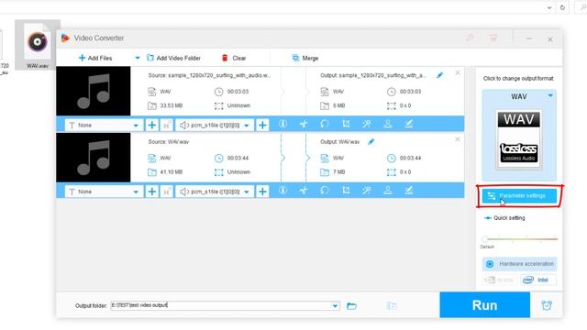The height and width of the screenshot is (330, 587).
Task: Click the music thumbnail of the sample_1280x720 file
Action: (x=94, y=91)
